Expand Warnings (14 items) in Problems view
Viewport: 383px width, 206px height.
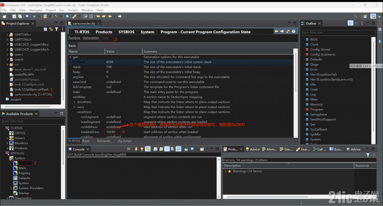226,171
